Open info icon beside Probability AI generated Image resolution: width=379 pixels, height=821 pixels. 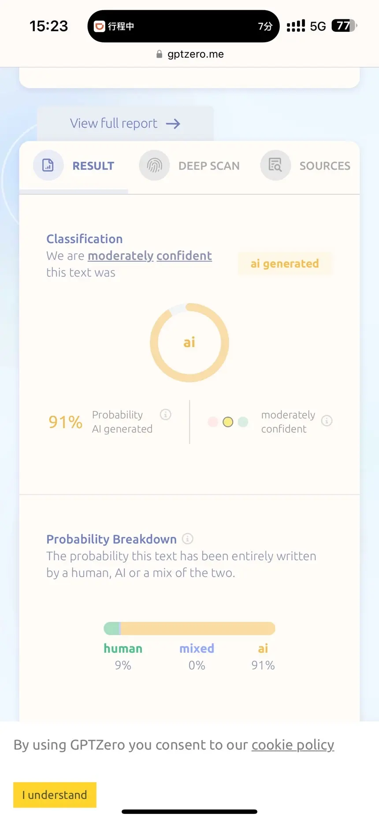tap(165, 414)
